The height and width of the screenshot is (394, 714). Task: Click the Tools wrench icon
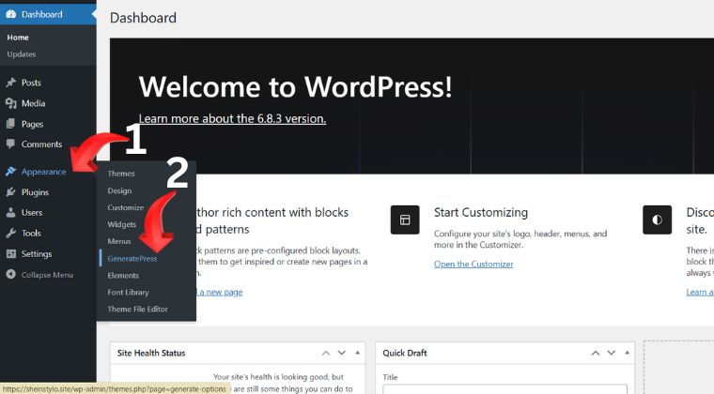coord(11,234)
